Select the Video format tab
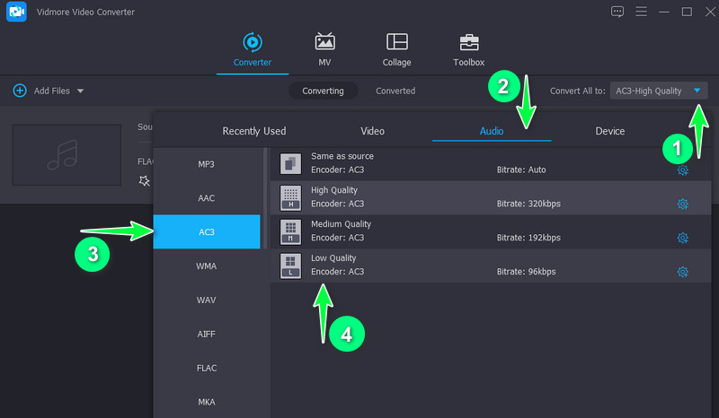This screenshot has width=719, height=418. pyautogui.click(x=372, y=131)
